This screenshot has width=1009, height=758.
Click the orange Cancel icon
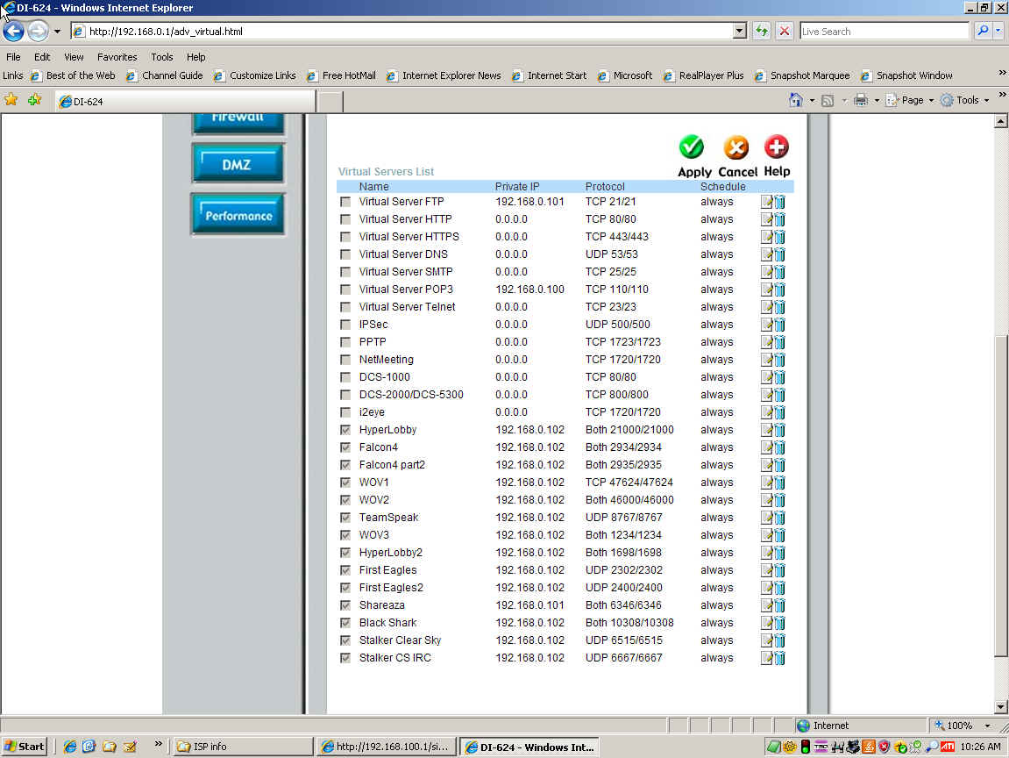coord(735,147)
